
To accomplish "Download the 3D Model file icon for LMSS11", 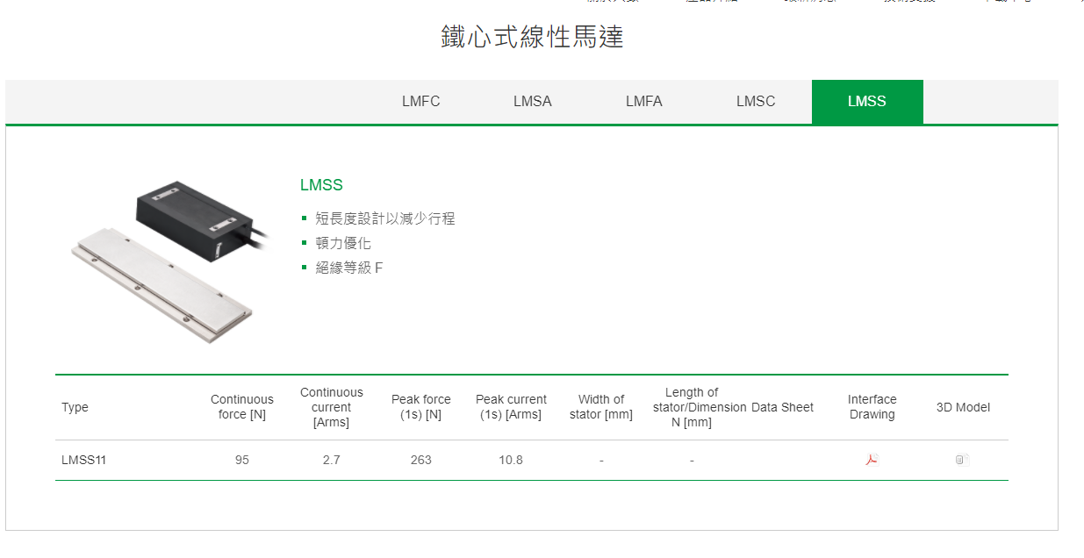I will pos(962,460).
